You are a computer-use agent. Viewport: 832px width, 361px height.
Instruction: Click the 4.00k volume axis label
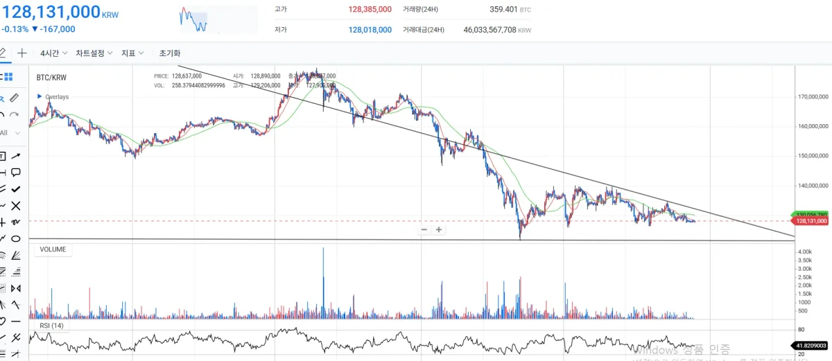tap(805, 252)
